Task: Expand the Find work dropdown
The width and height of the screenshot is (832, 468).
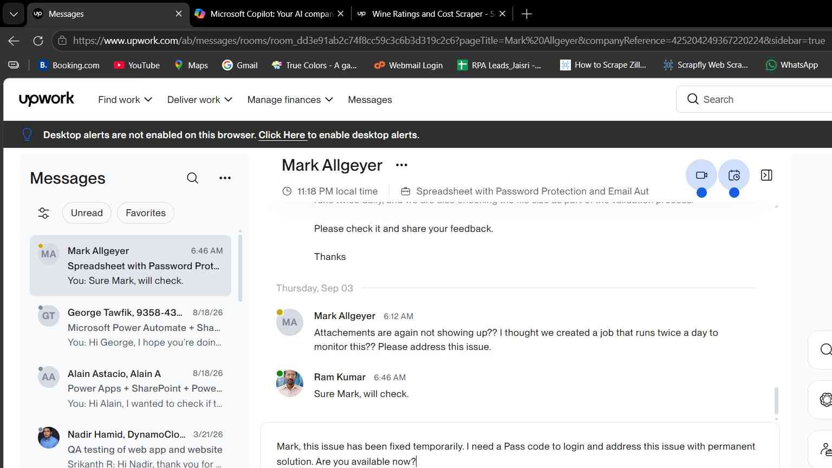Action: 125,100
